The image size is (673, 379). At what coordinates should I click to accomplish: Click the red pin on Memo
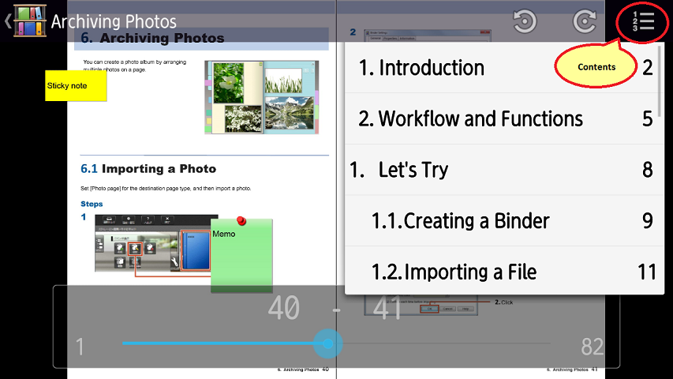click(x=241, y=221)
